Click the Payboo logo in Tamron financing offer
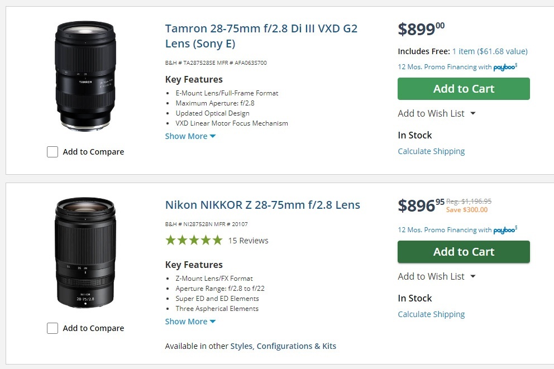This screenshot has height=369, width=554. [x=505, y=68]
